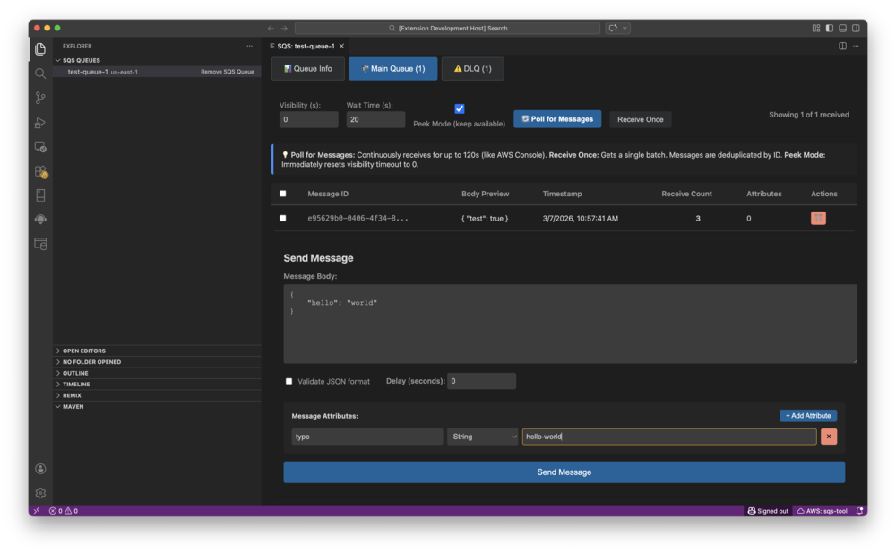Screen dimensions: 896x554
Task: Click Remove SQS Queue for test-queue-1
Action: (228, 72)
